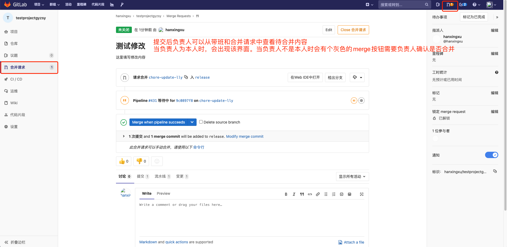This screenshot has height=247, width=507.
Task: Click the manual stage circle icon in the pipeline
Action: point(361,101)
